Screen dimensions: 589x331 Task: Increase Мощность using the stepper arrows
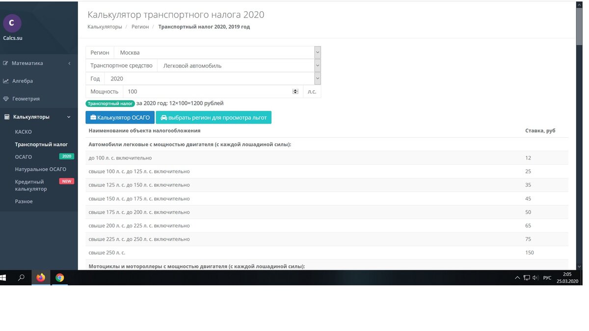pyautogui.click(x=295, y=90)
